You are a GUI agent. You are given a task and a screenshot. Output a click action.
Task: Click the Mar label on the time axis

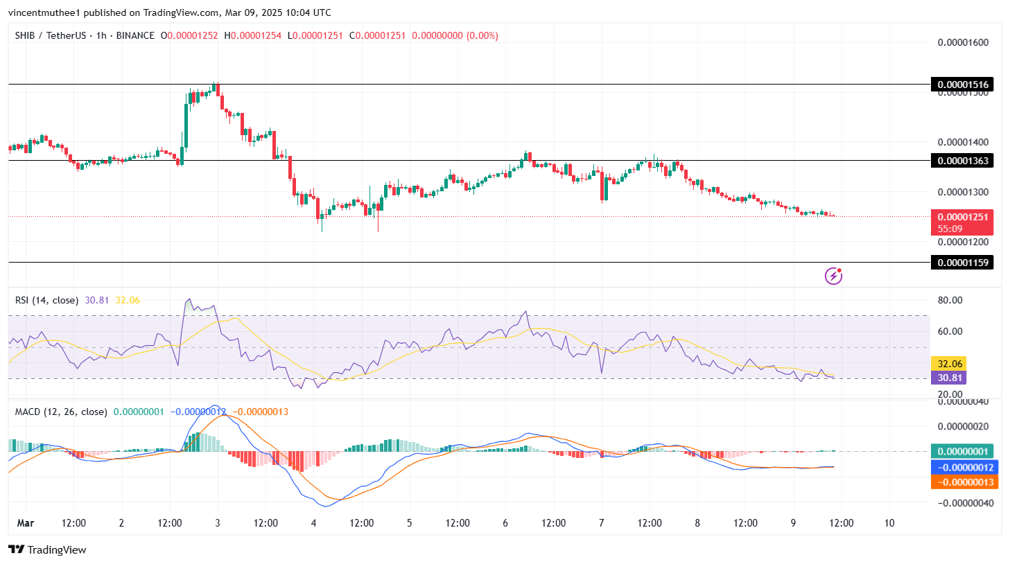pyautogui.click(x=26, y=523)
